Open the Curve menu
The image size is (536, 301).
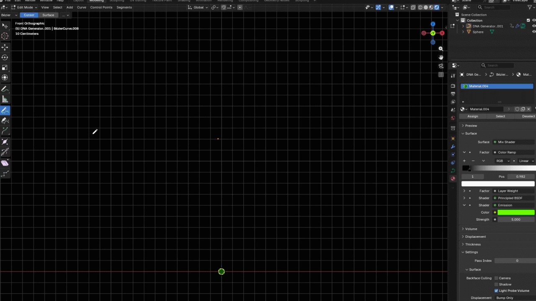(x=82, y=7)
